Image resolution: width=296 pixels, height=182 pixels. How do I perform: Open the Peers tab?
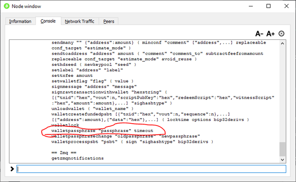click(x=109, y=21)
